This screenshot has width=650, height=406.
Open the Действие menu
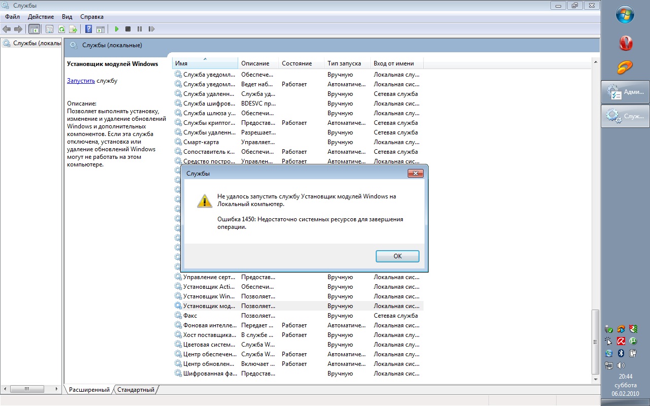pos(41,17)
